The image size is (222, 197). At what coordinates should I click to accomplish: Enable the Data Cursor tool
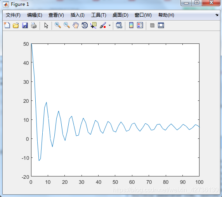(x=94, y=26)
